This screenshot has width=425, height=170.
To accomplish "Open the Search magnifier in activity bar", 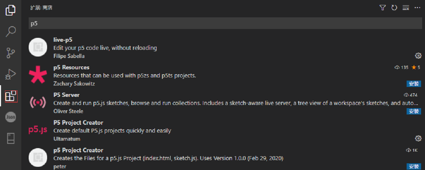I will pyautogui.click(x=11, y=31).
